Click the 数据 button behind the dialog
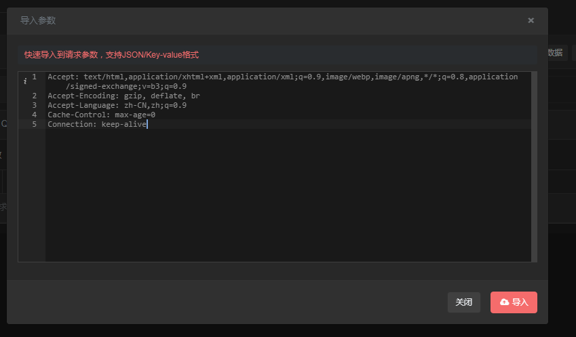 tap(555, 53)
